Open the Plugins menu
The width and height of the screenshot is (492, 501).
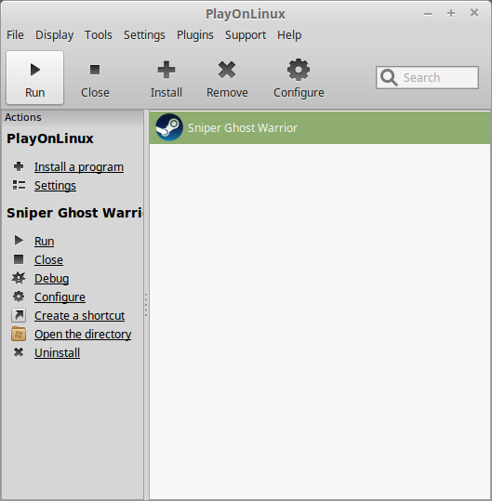point(195,34)
